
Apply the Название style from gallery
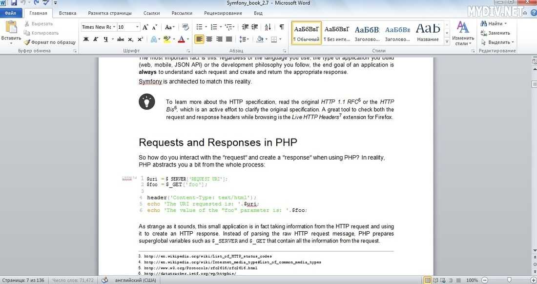click(428, 32)
